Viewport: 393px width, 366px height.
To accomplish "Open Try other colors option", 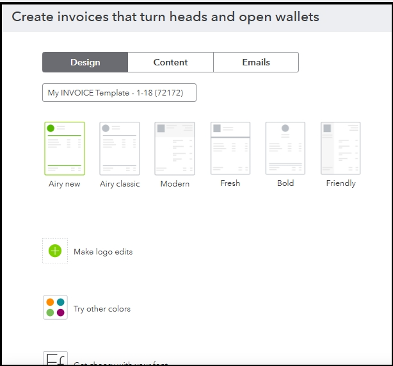I will tap(102, 309).
